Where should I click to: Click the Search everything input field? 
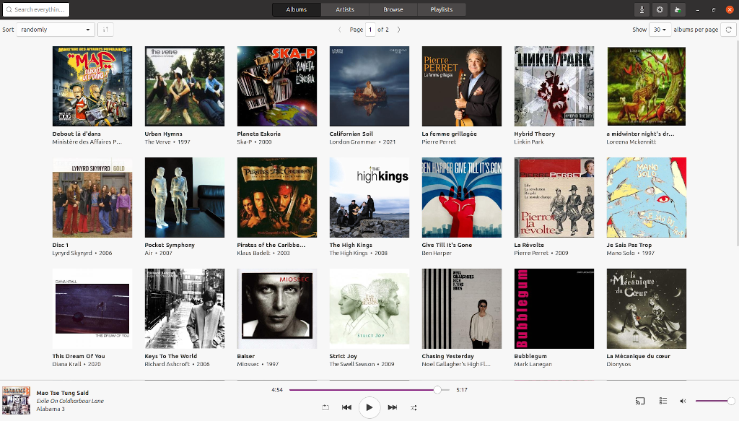coord(36,9)
